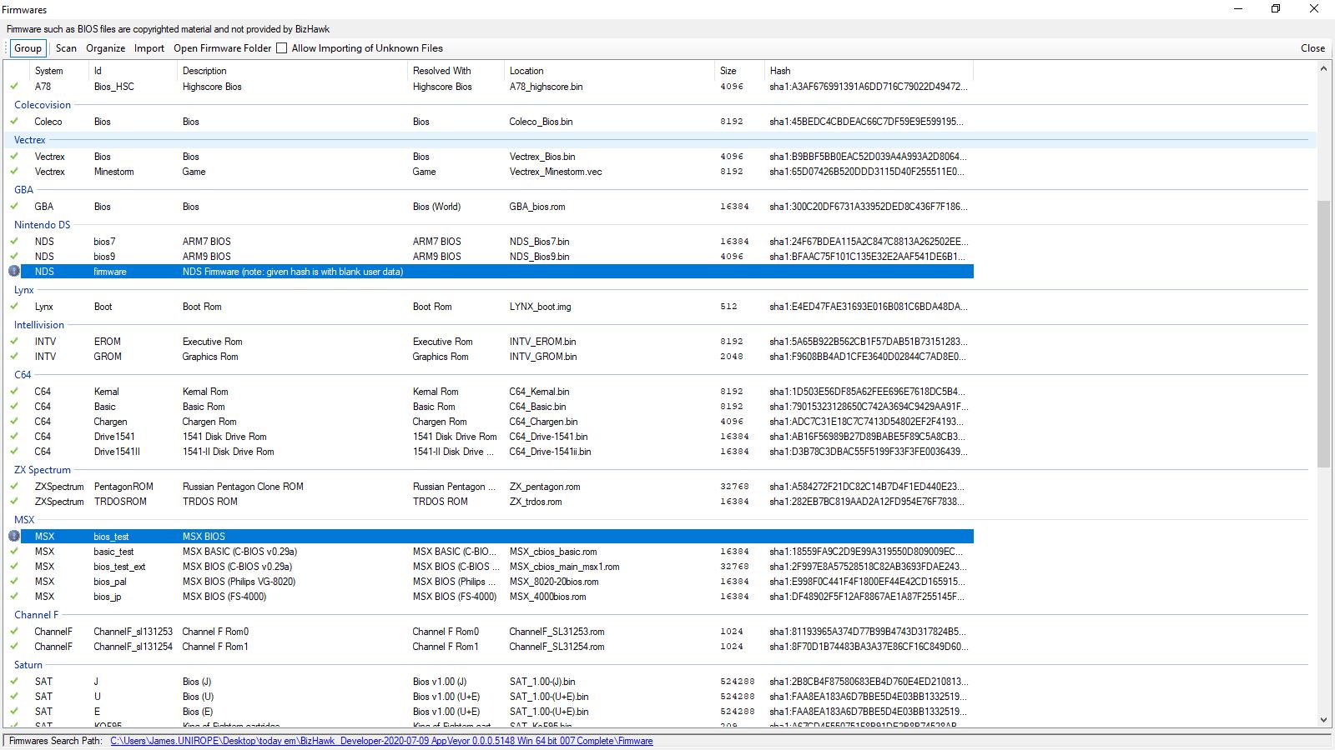Viewport: 1335px width, 750px height.
Task: Select the Intellivision group header
Action: tap(39, 325)
